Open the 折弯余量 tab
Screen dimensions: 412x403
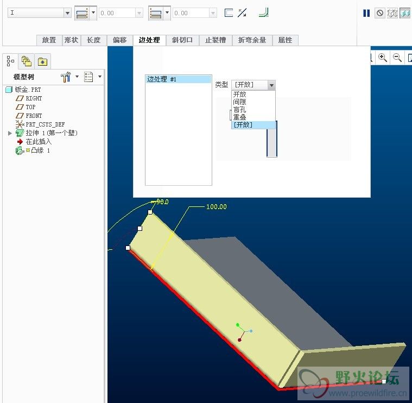(x=252, y=40)
